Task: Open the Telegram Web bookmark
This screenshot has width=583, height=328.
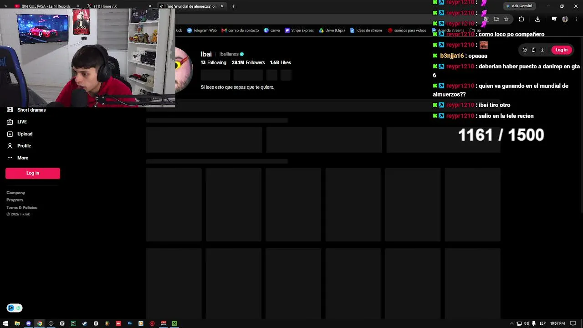Action: coord(202,31)
